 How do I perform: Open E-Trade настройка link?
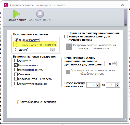(x=51, y=45)
